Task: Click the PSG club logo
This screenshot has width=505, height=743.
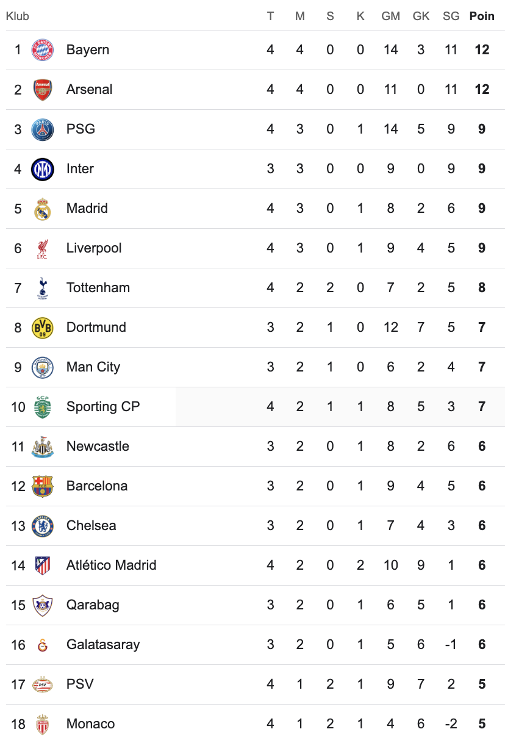Action: [x=43, y=129]
